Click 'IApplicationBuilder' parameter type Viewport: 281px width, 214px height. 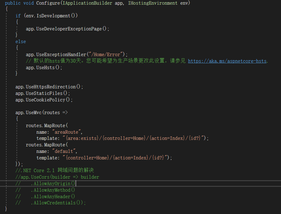[x=87, y=3]
